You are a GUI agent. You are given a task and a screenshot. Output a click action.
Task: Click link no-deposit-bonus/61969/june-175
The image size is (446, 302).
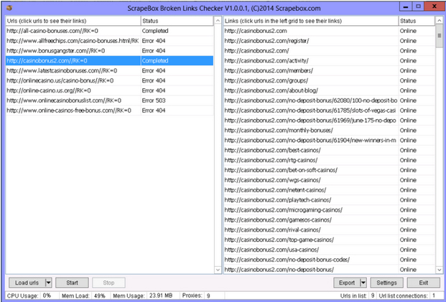point(310,121)
